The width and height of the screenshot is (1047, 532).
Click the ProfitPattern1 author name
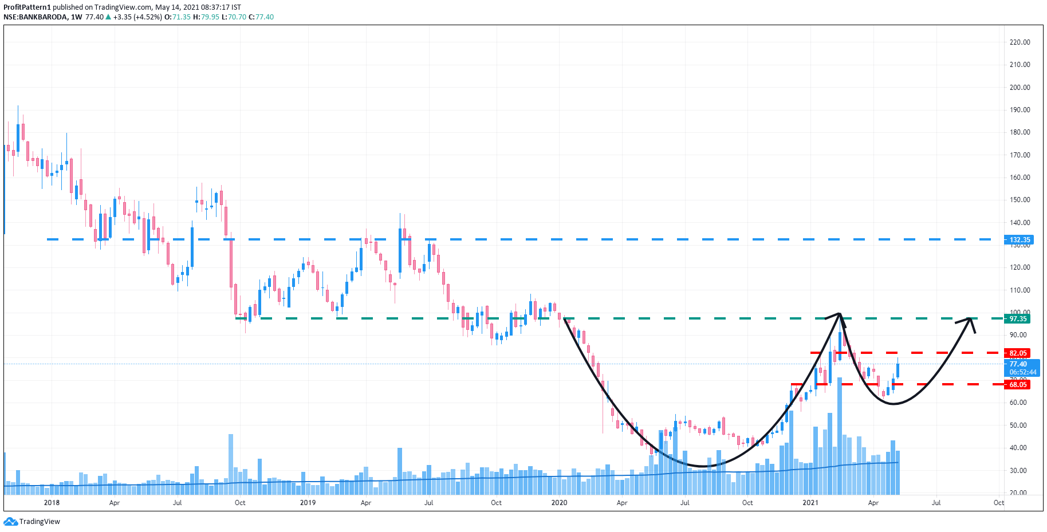(27, 7)
